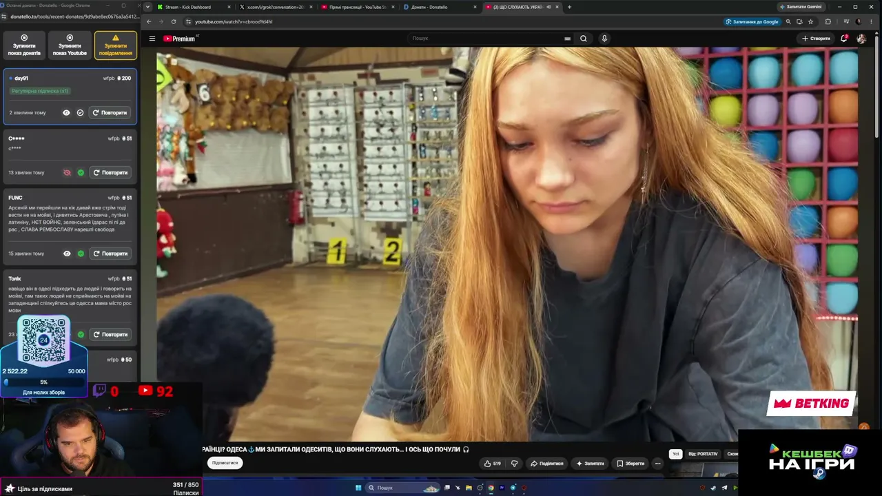Screen dimensions: 882x496
Task: Toggle the green check on C•••• donation
Action: click(x=81, y=172)
